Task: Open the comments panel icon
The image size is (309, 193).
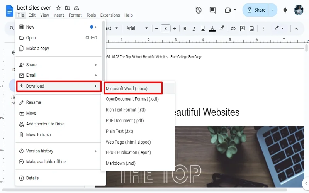Action: [x=212, y=10]
